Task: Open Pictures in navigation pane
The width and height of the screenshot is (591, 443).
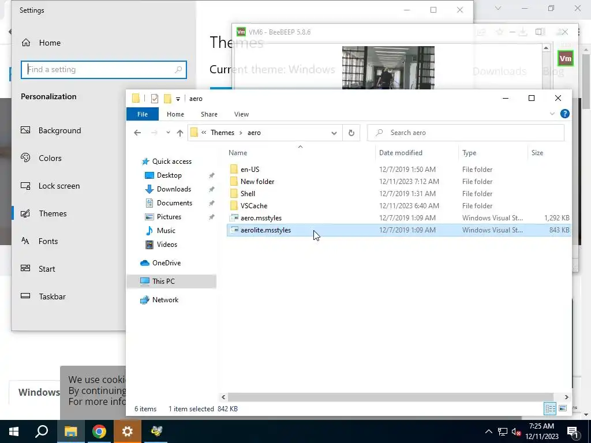Action: (169, 217)
